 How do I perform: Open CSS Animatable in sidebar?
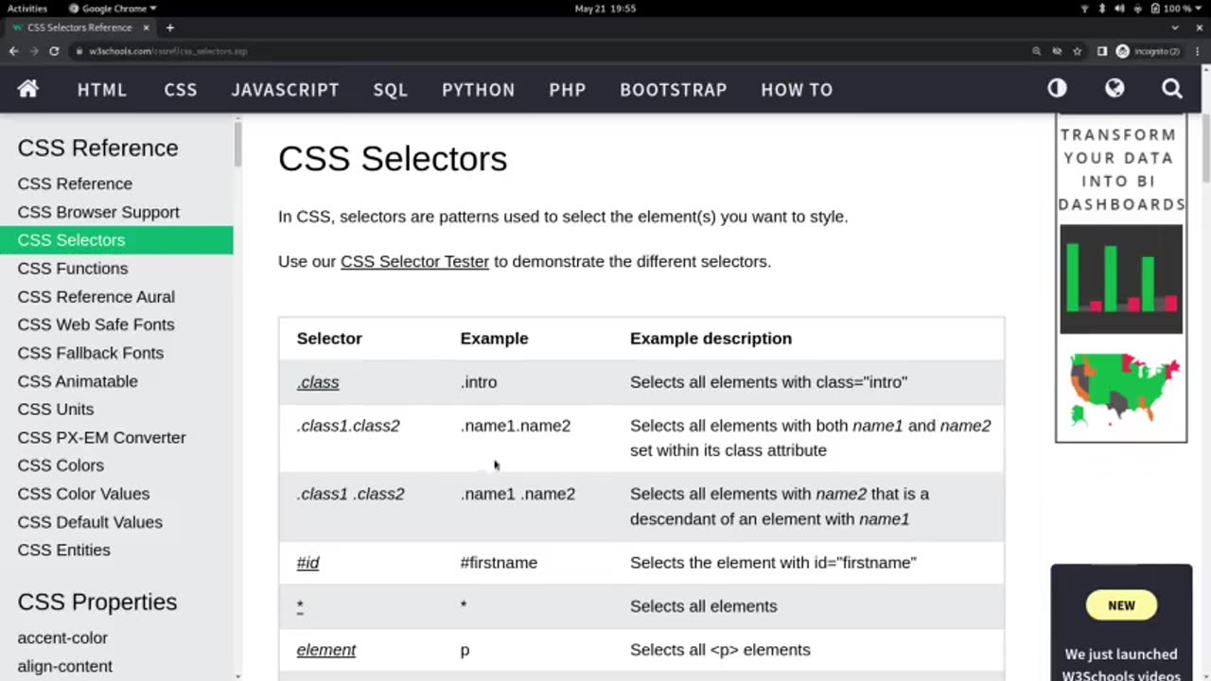78,381
